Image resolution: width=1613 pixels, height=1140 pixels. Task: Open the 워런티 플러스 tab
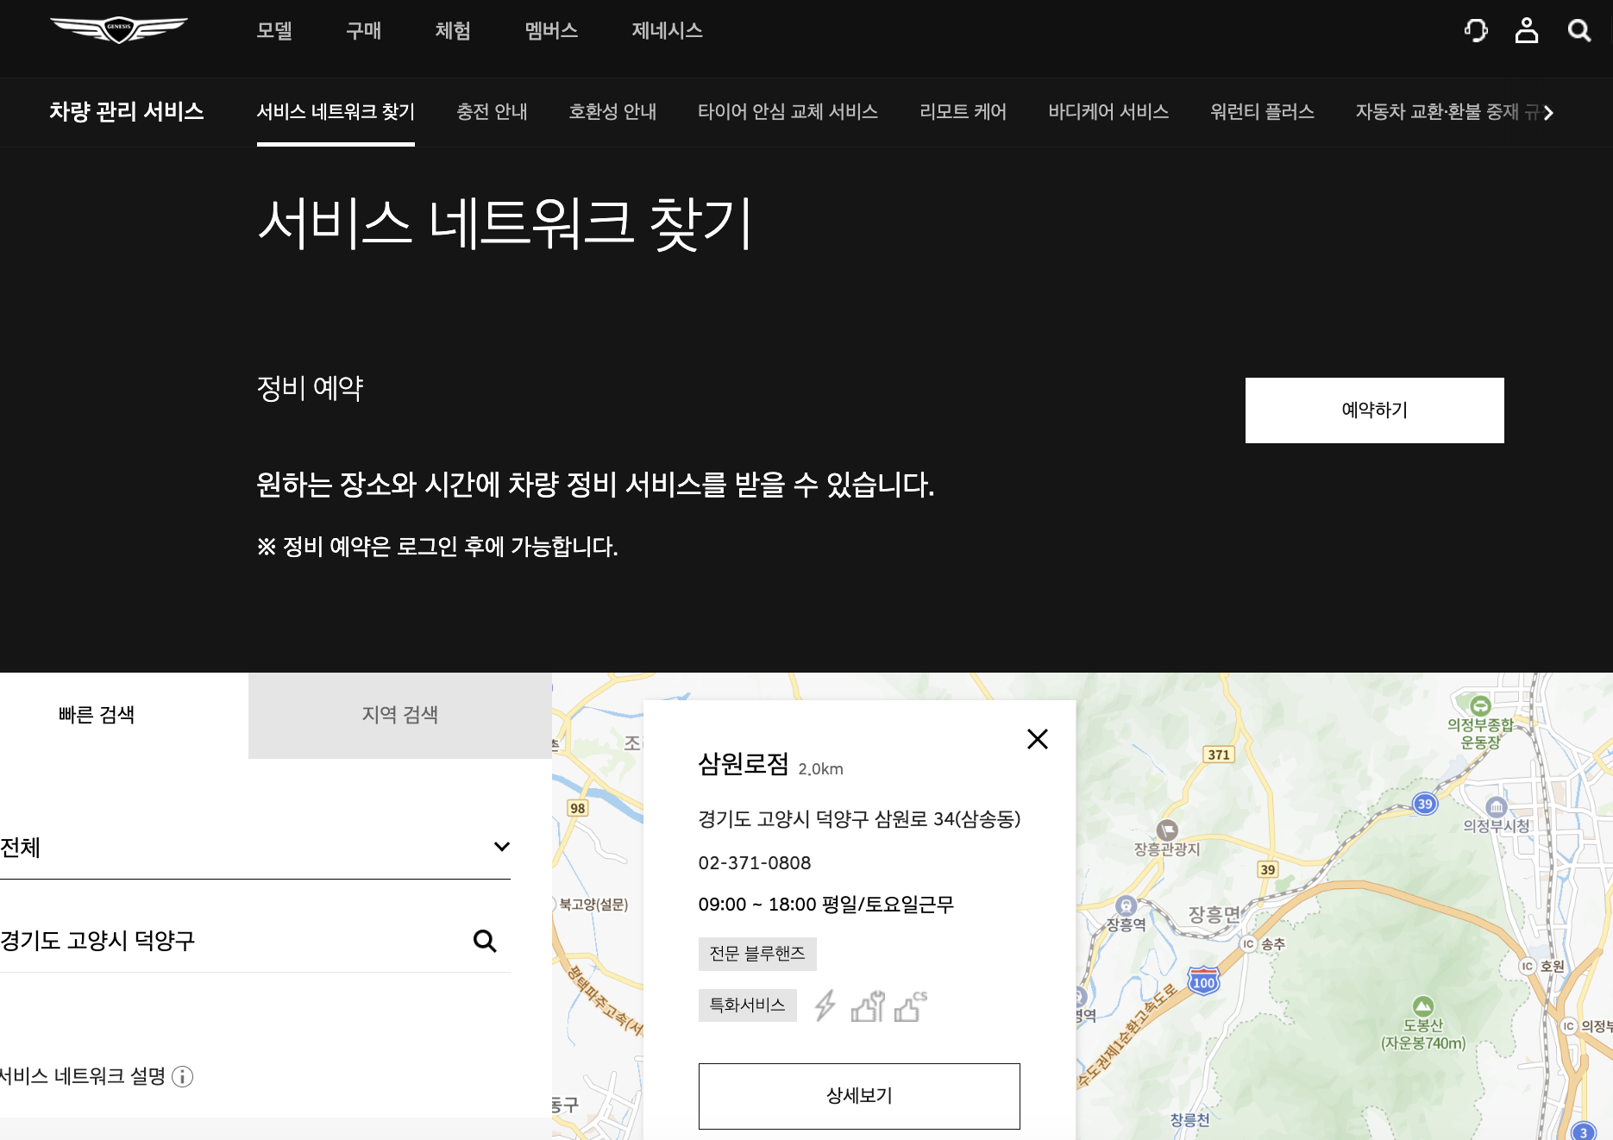[1262, 112]
